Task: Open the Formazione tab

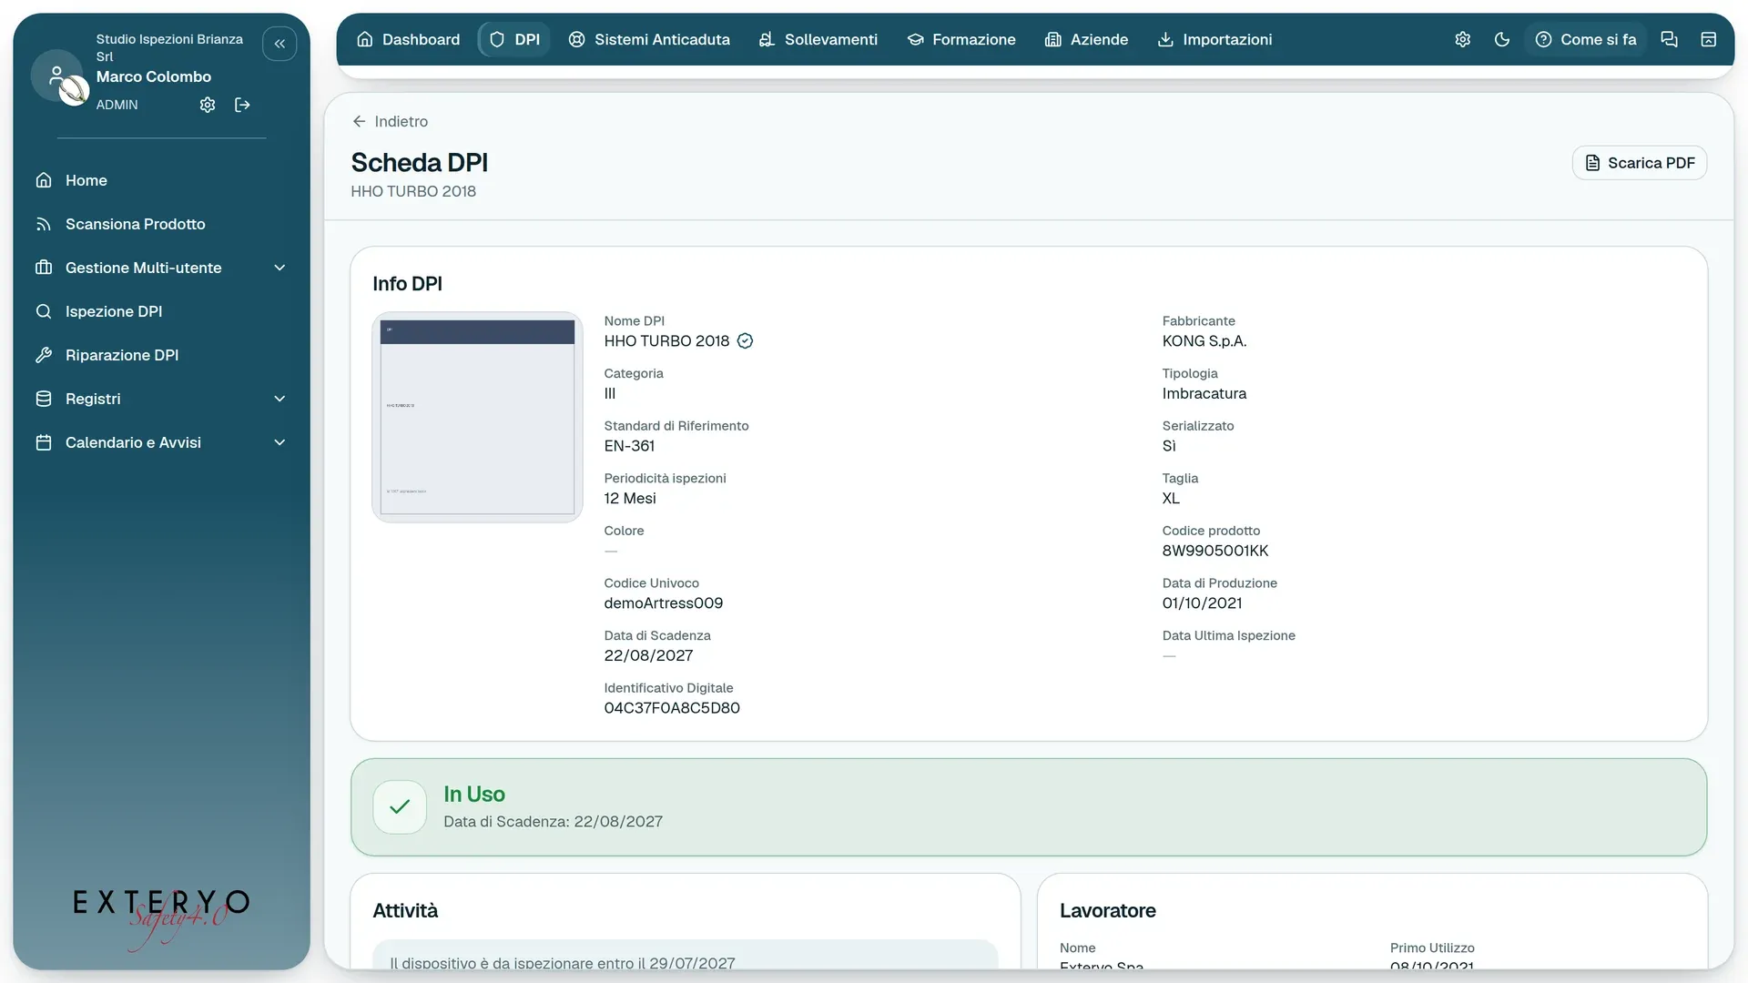Action: coord(960,39)
